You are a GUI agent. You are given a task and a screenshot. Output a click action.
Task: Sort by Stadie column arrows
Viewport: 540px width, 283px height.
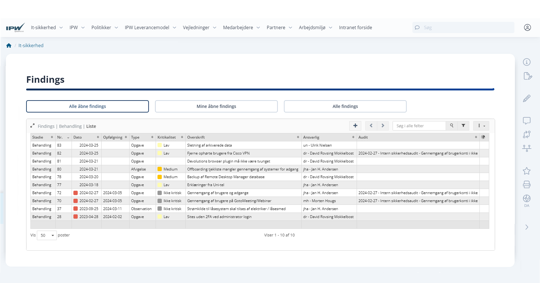[52, 137]
